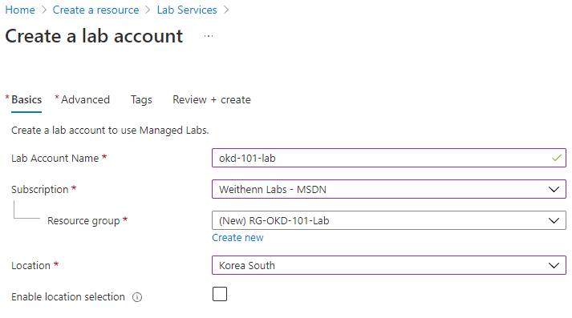572x318 pixels.
Task: Select the Basics tab
Action: tap(24, 100)
